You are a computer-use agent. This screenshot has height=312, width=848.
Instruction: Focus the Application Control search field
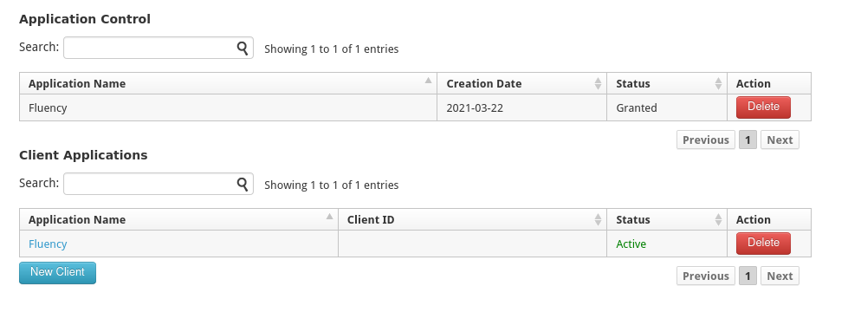point(159,48)
